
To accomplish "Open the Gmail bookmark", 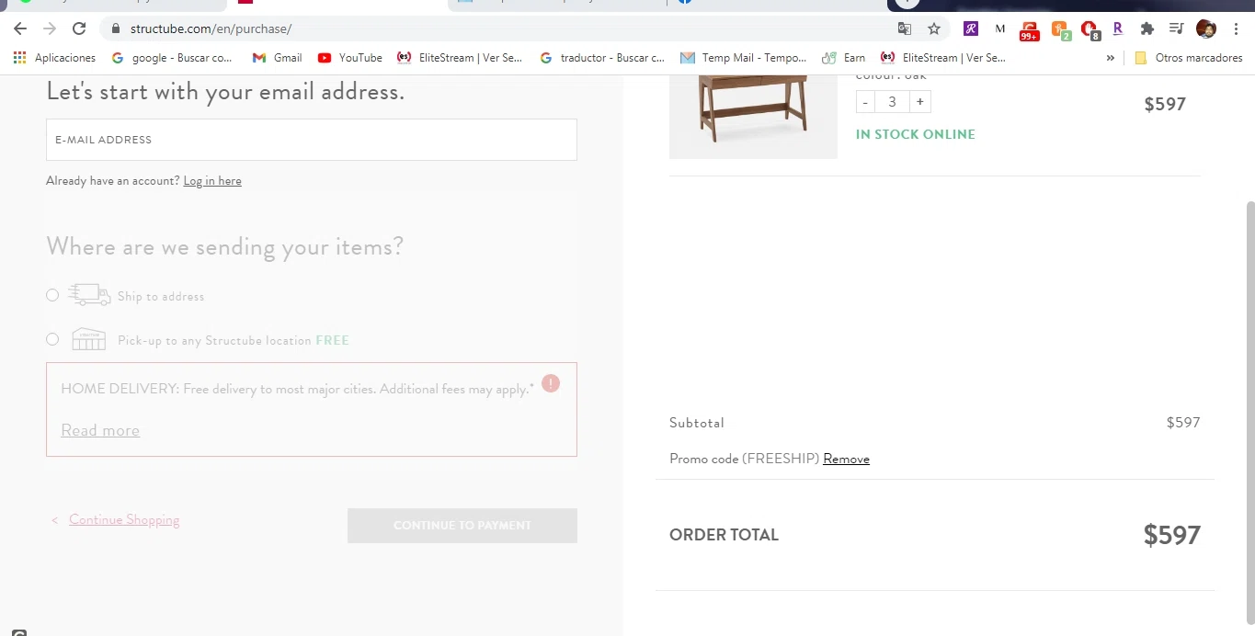I will click(277, 58).
